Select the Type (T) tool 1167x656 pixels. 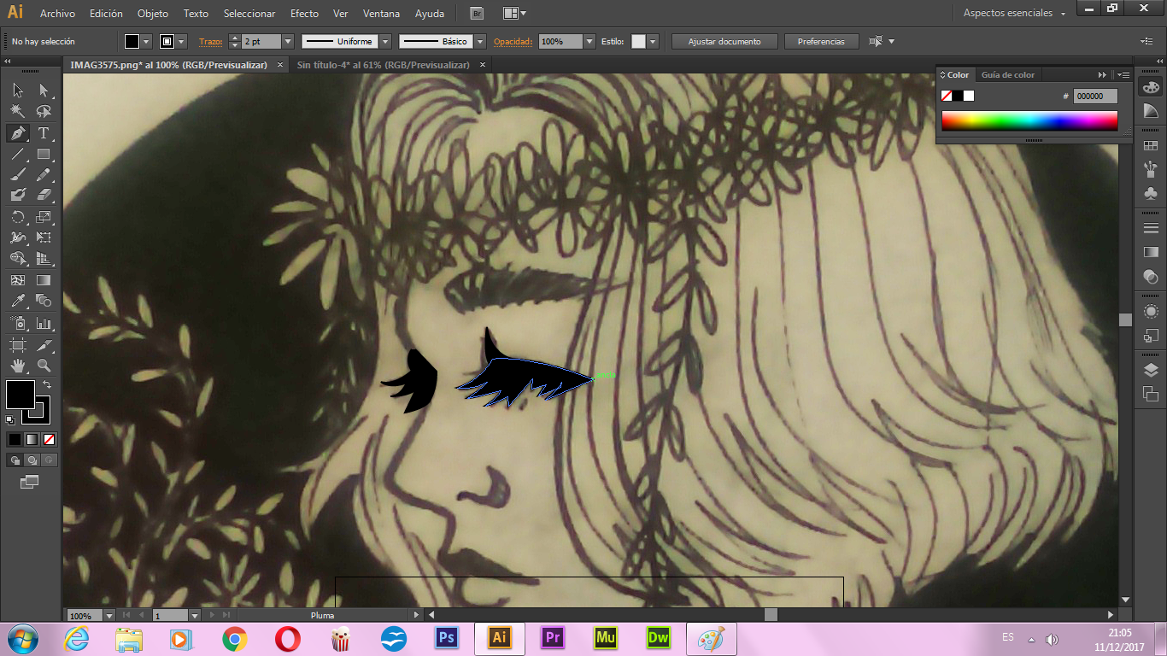44,132
